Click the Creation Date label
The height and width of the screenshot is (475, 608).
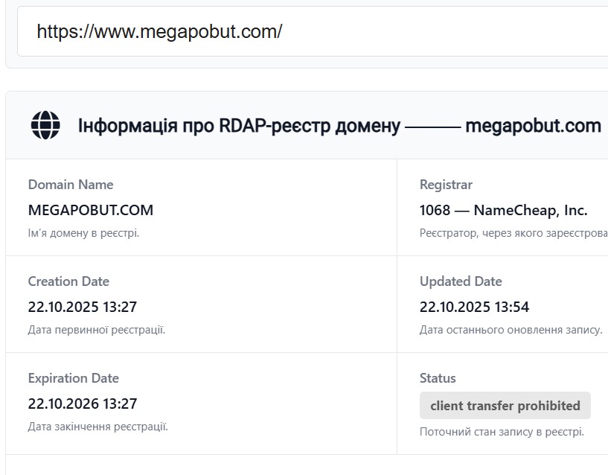pyautogui.click(x=68, y=281)
